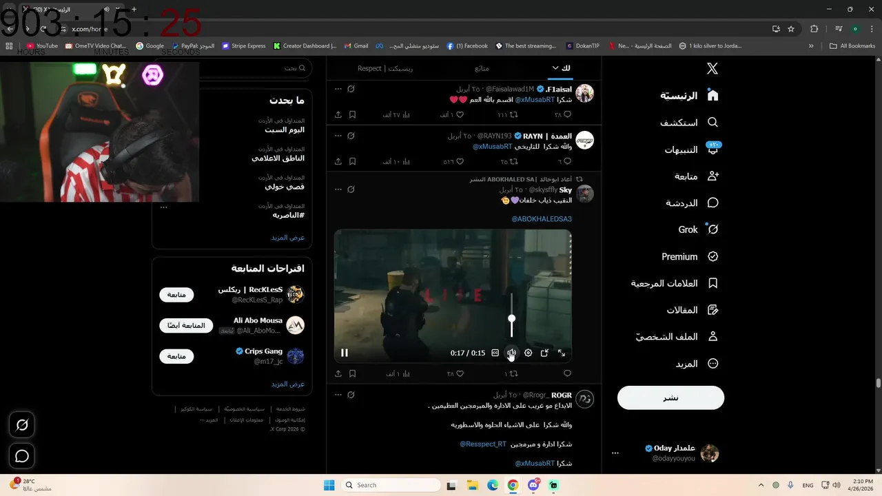Switch to the Following tab
This screenshot has height=496, width=882.
[482, 68]
